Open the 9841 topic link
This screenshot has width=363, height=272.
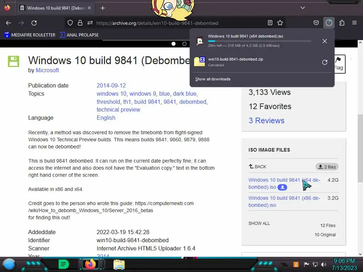[x=170, y=102]
